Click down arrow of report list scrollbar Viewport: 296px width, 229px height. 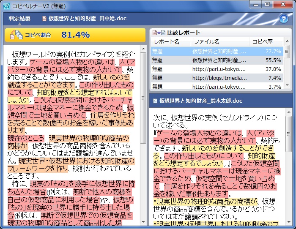tap(287, 85)
